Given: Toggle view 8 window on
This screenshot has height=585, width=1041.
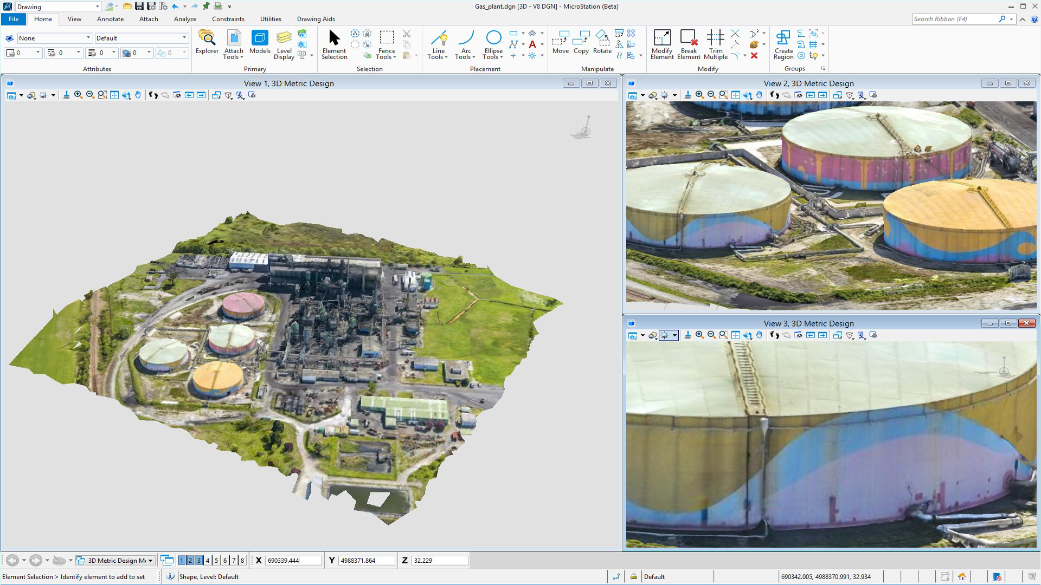Looking at the screenshot, I should coord(242,561).
